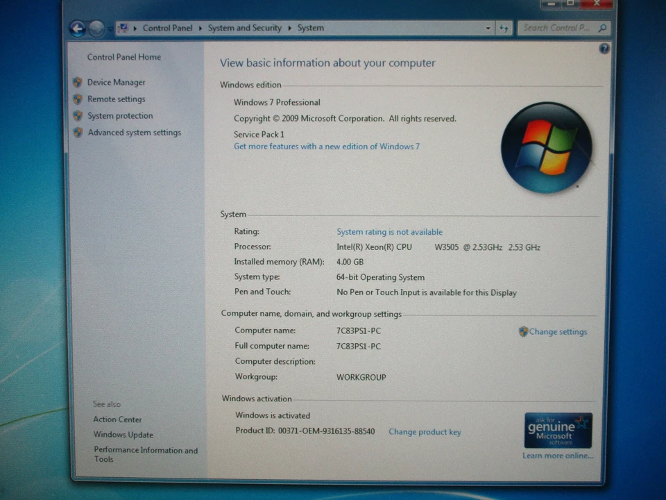The height and width of the screenshot is (500, 666).
Task: Click inside the Search Control Panel field
Action: tap(555, 28)
